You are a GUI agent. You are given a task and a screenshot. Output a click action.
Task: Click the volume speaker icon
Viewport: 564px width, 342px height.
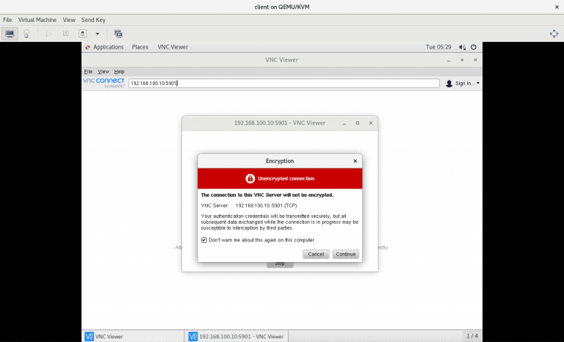462,47
